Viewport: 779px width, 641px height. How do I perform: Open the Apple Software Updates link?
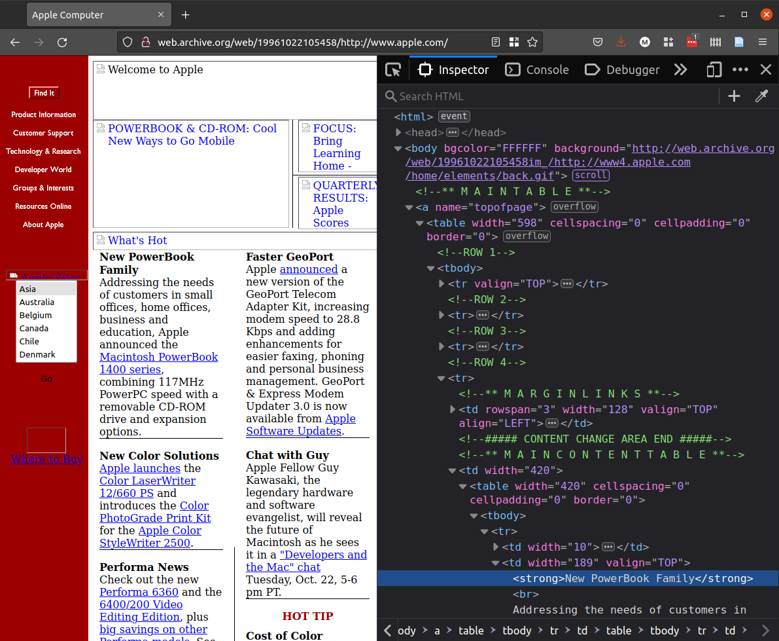pos(301,425)
